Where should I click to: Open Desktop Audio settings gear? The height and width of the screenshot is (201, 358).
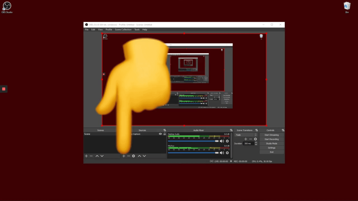coord(227,141)
